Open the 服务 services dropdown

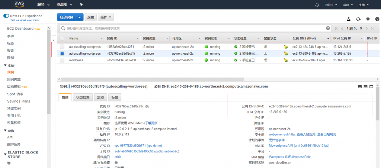pyautogui.click(x=43, y=4)
